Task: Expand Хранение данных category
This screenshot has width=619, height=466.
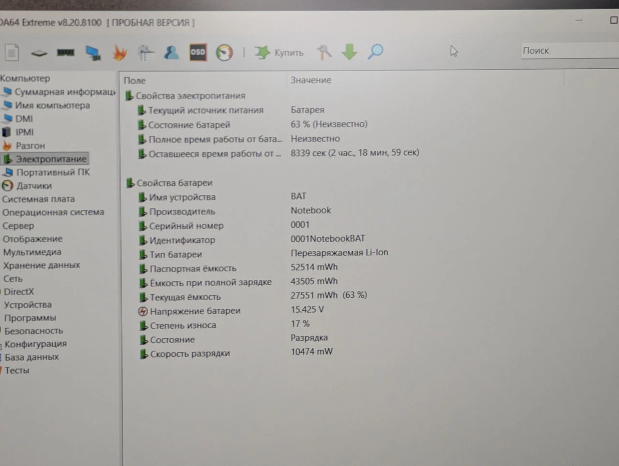Action: coord(42,265)
